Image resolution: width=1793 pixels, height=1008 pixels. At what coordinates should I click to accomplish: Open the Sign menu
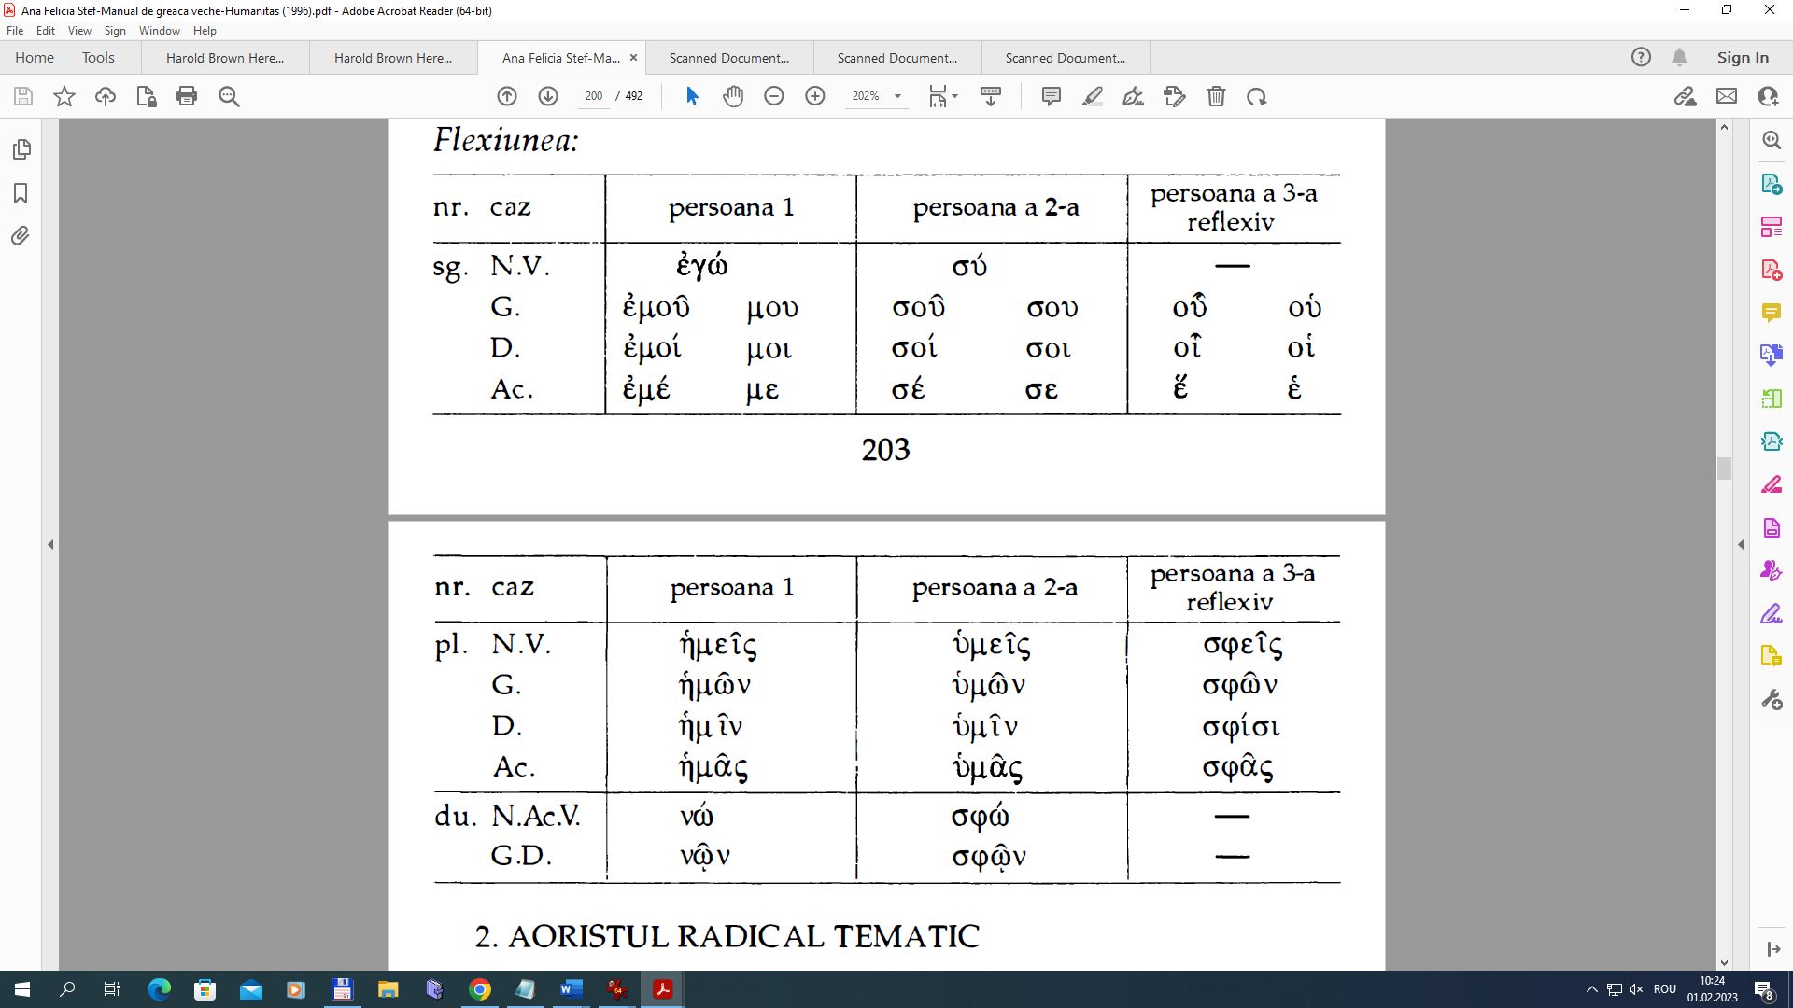[115, 31]
